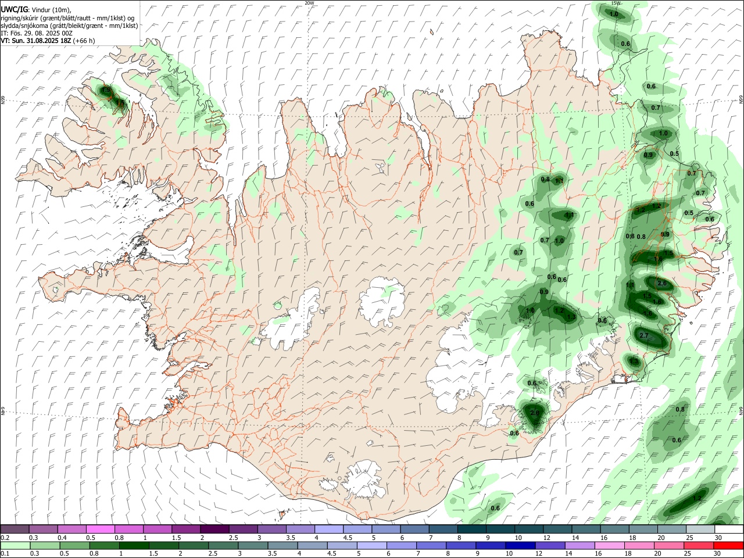Pick upper legend swatch between 20 and 25

tap(672, 530)
